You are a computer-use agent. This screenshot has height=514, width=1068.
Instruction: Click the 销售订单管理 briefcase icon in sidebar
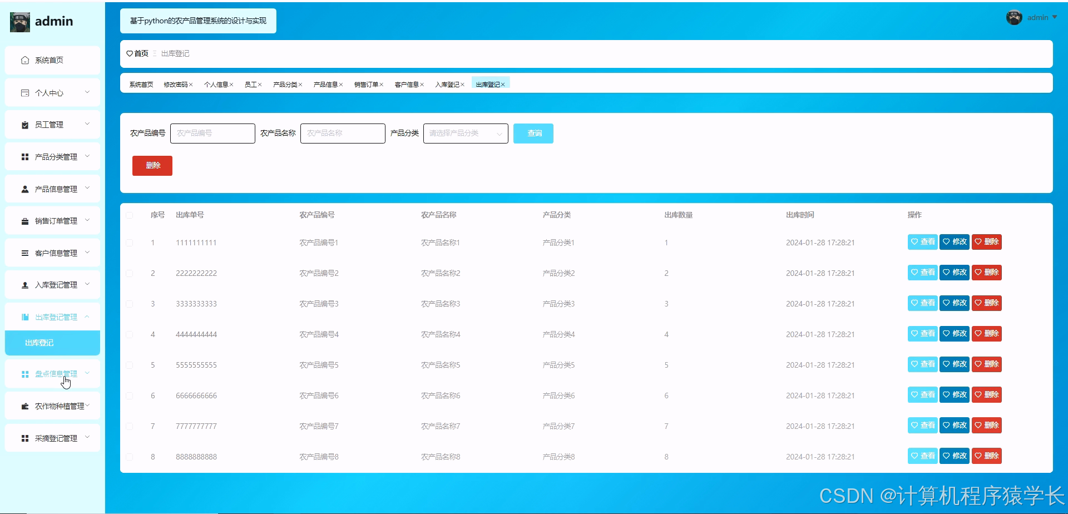point(25,221)
